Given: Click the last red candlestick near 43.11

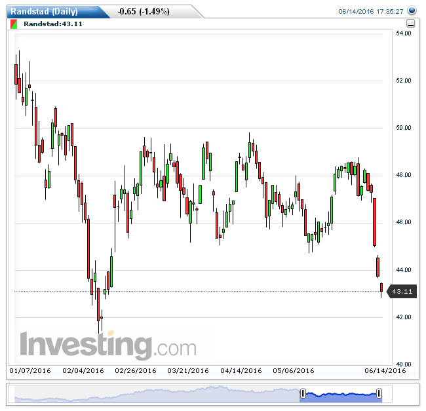Looking at the screenshot, I should tap(381, 288).
